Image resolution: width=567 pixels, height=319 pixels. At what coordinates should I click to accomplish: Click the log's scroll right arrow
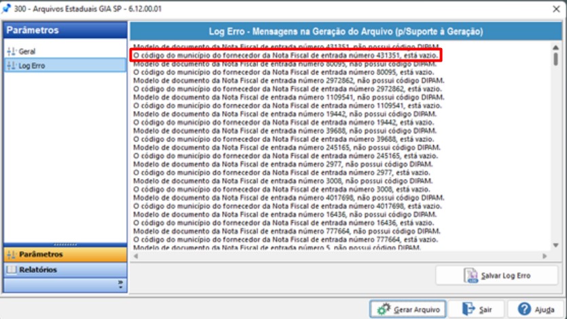[x=545, y=256]
